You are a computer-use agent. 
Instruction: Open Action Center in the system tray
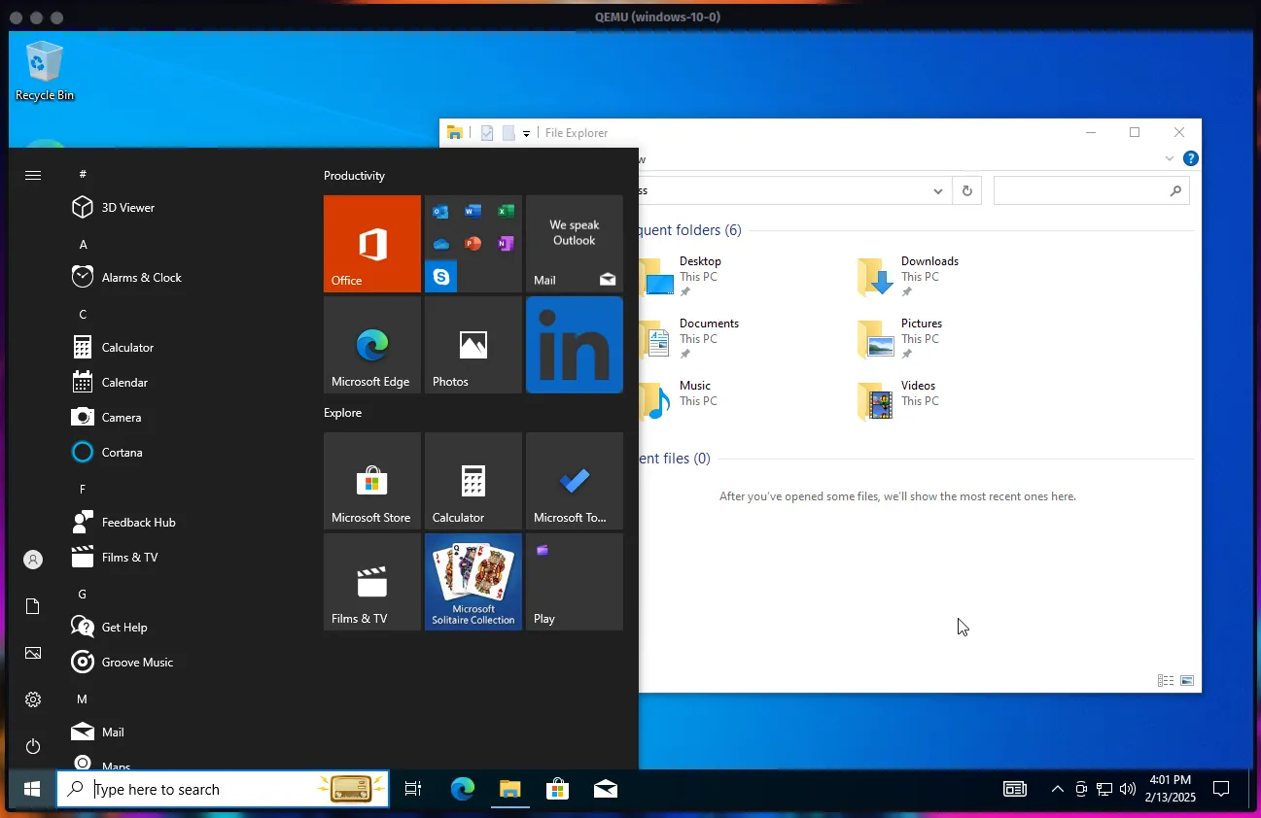[1221, 789]
